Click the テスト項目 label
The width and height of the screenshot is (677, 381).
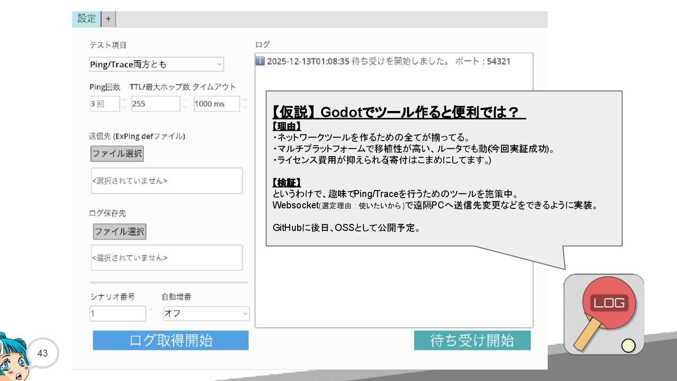(x=108, y=45)
